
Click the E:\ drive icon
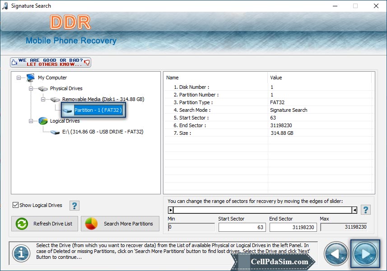click(x=55, y=132)
